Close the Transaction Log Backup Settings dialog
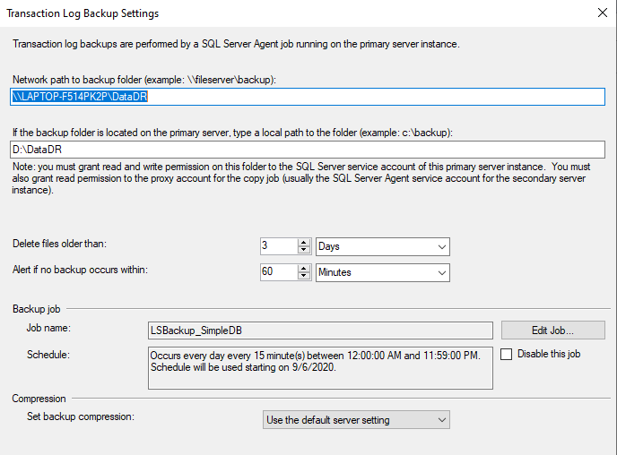 pyautogui.click(x=600, y=13)
